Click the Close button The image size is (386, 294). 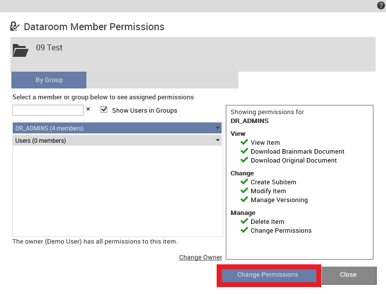[349, 275]
